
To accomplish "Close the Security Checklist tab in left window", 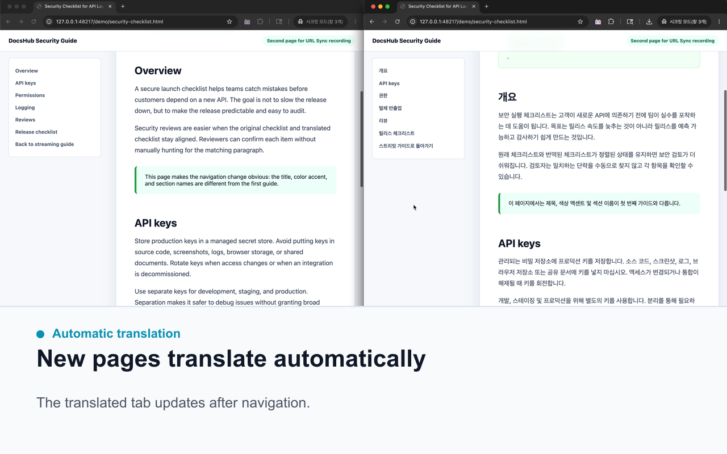I will (110, 6).
